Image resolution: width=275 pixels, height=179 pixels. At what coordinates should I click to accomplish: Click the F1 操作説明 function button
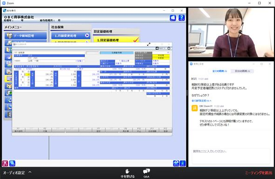coord(18,130)
